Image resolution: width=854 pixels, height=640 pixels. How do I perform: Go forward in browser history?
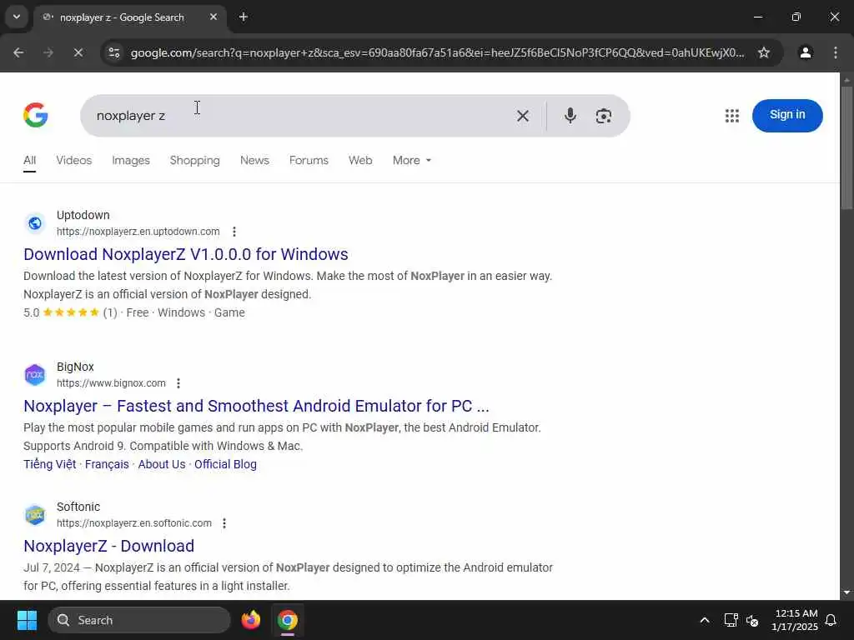pos(48,52)
